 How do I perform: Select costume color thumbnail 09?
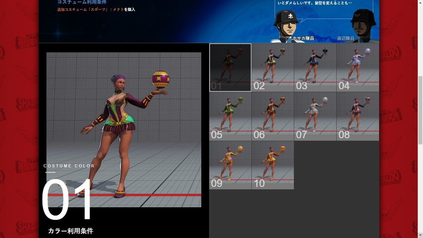pyautogui.click(x=231, y=165)
